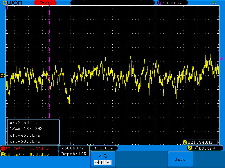Click the OWON logo
Screen dimensions: 225x168
tap(12, 3)
